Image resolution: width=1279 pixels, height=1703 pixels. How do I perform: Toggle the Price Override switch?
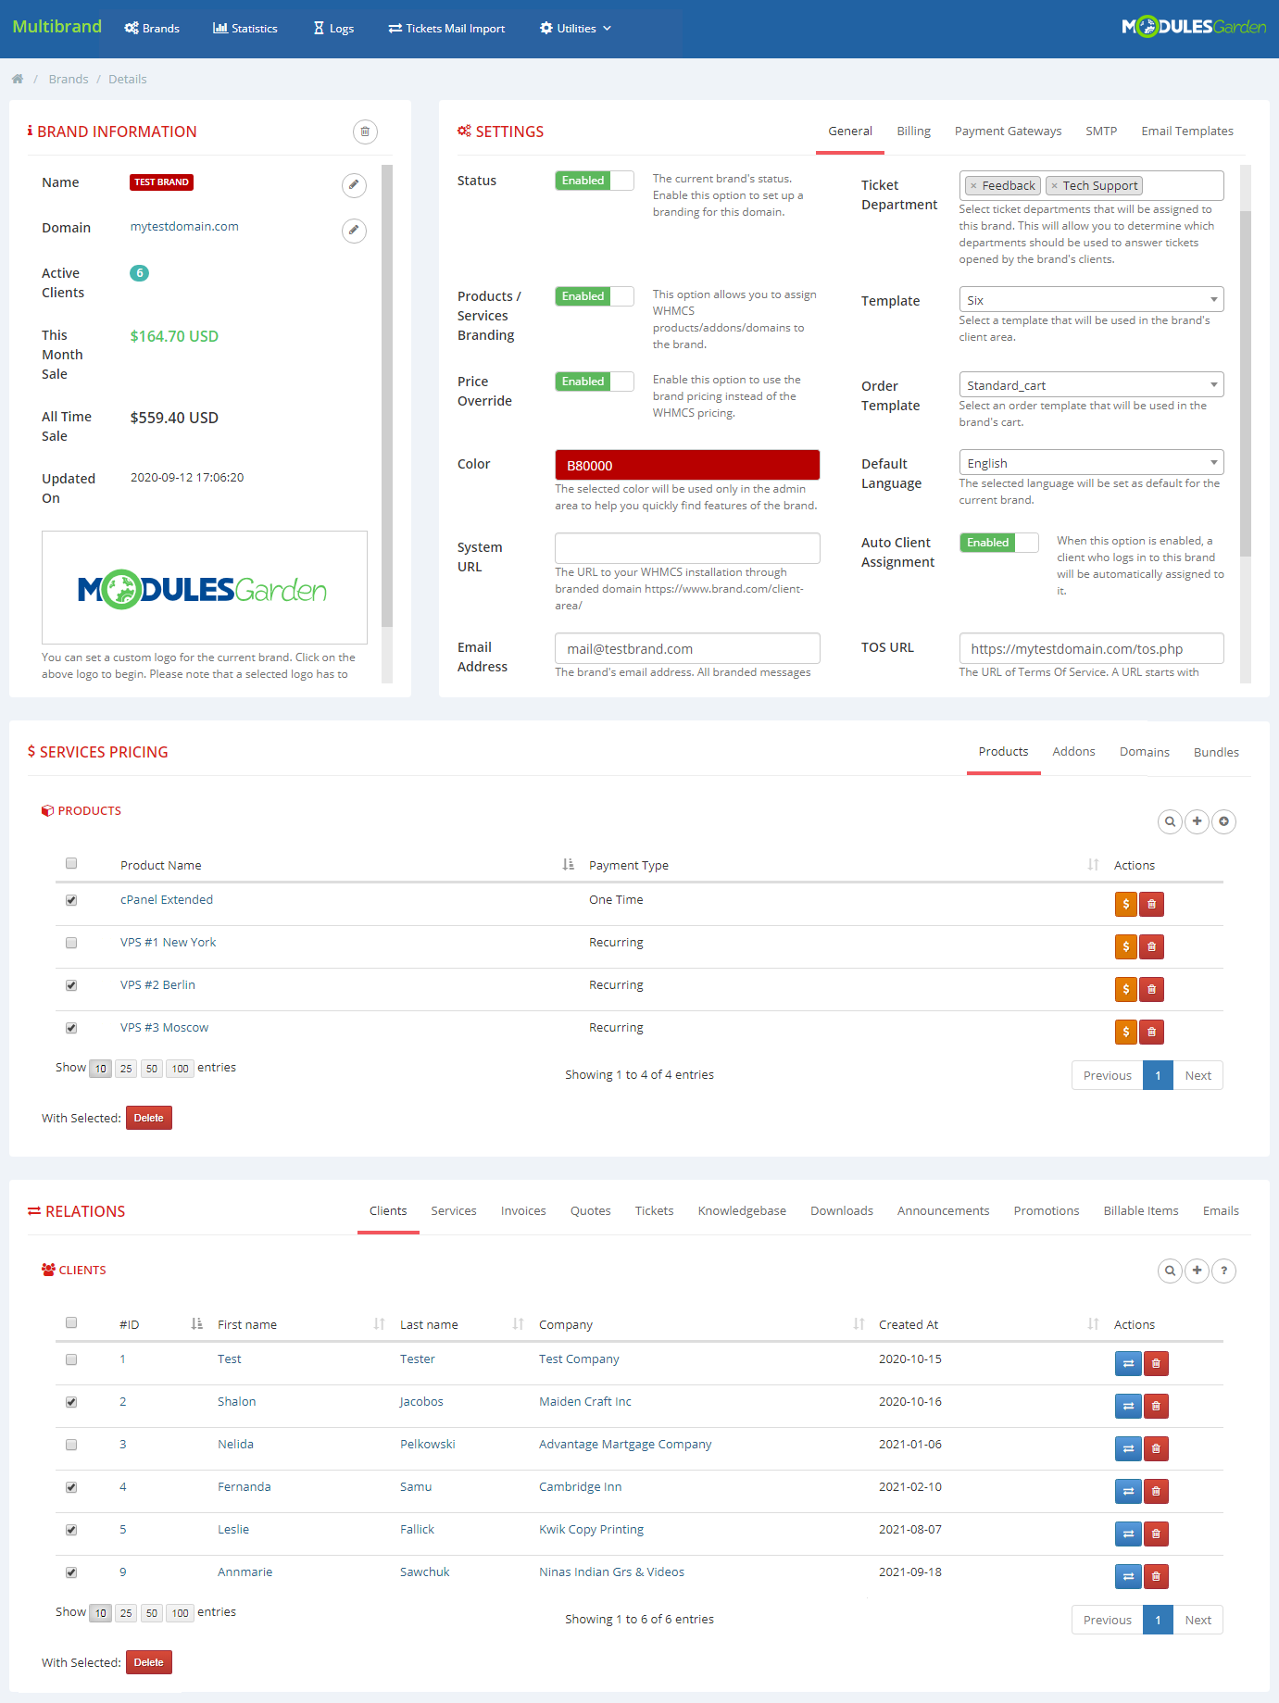(594, 382)
